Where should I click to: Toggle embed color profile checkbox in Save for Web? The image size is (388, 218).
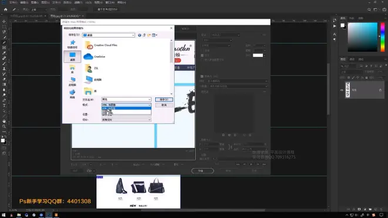202,60
